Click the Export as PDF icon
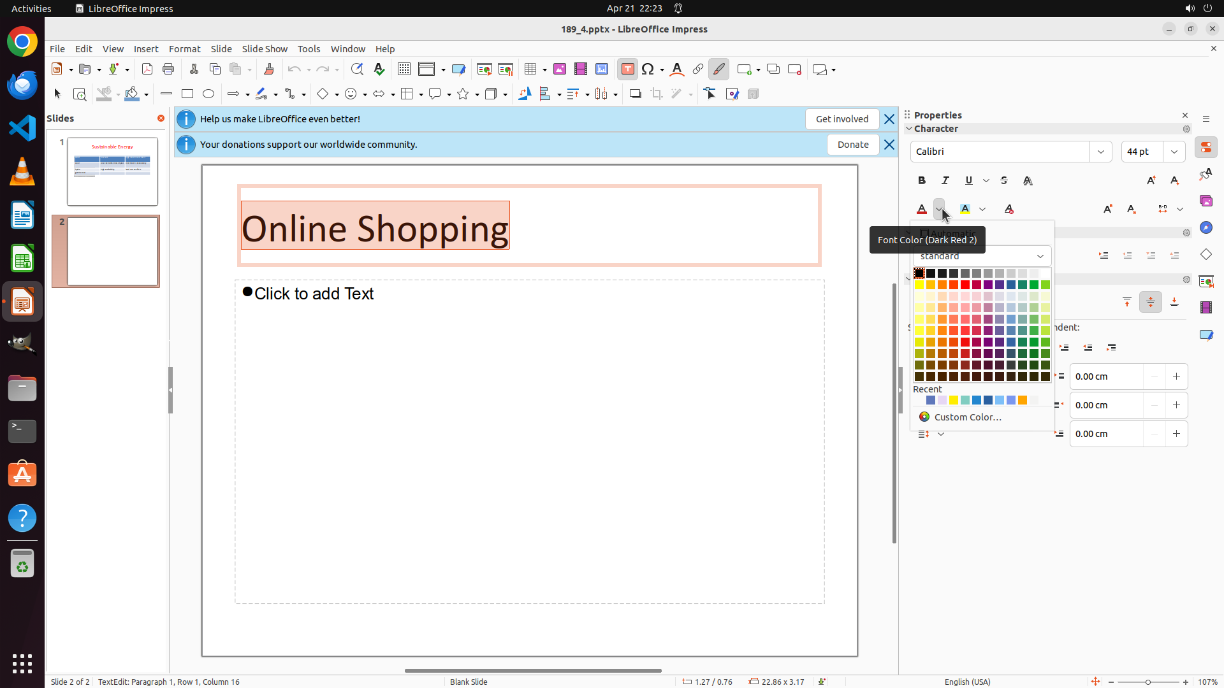The height and width of the screenshot is (688, 1224). [147, 69]
